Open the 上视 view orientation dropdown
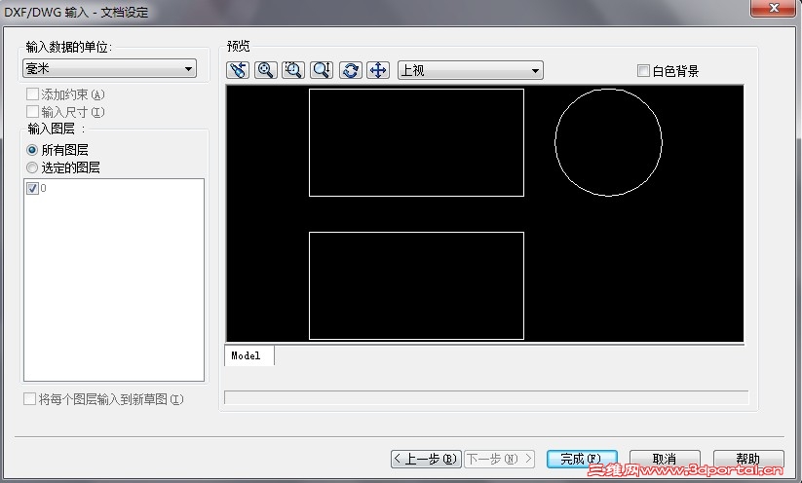Screen dimensions: 802x483 tap(471, 70)
